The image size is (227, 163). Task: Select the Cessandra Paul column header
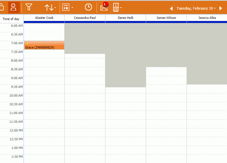[x=85, y=18]
